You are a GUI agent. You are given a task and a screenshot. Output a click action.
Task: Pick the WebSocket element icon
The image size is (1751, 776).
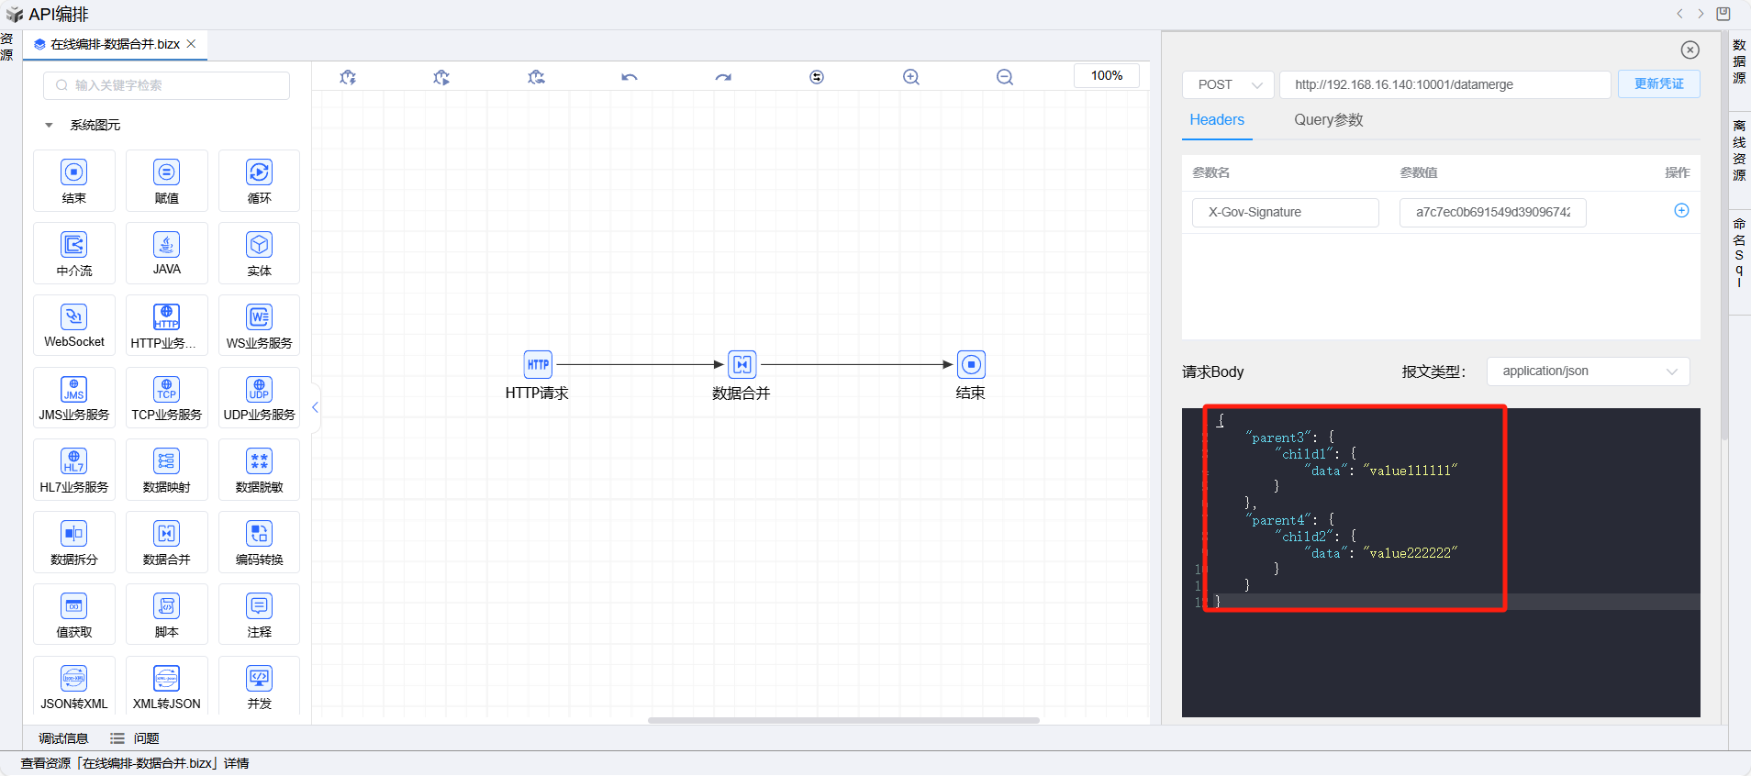(x=74, y=318)
